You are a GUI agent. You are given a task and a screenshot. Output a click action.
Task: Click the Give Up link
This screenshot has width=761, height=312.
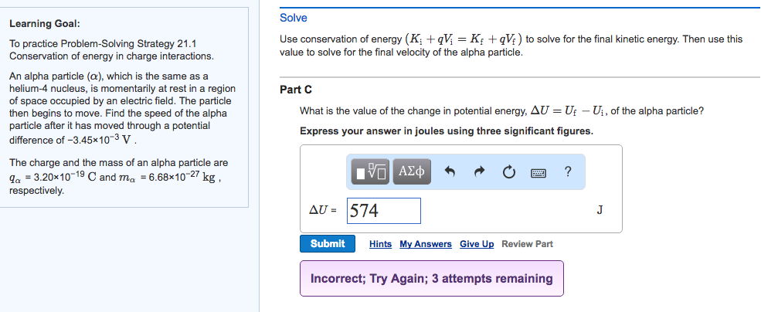point(477,244)
